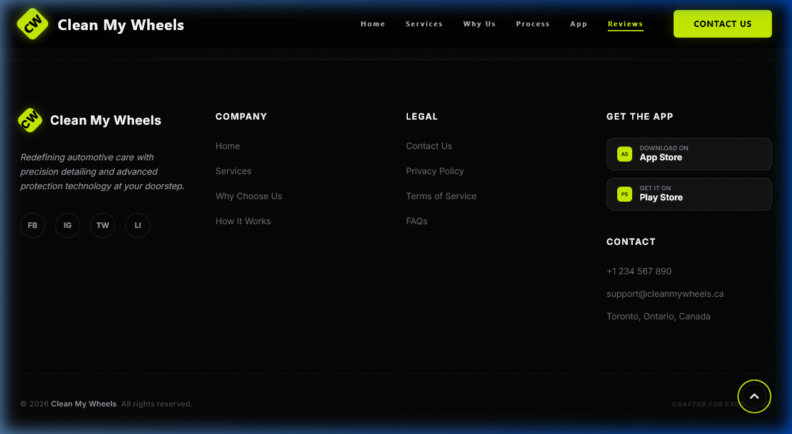Click the LEGAL column heading
Screen dimensions: 792x434
click(x=422, y=116)
